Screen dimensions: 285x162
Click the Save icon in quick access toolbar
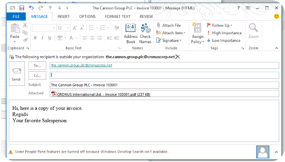(x=22, y=8)
